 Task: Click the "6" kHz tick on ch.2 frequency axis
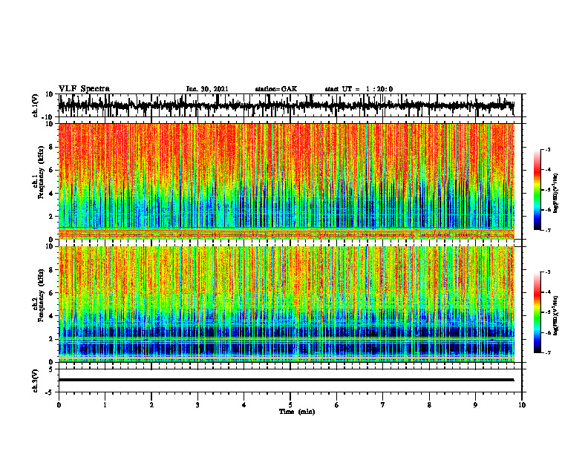[51, 293]
